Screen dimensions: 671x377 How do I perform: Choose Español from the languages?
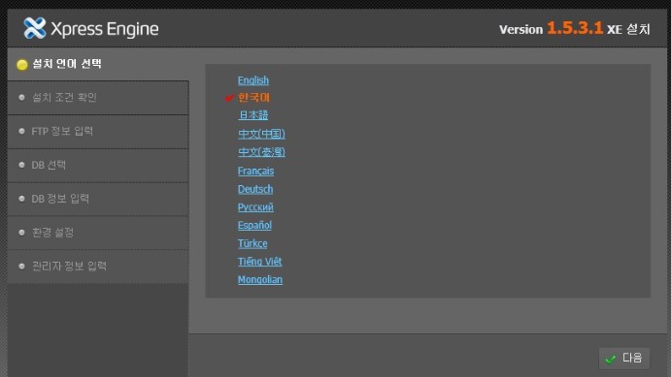[254, 225]
